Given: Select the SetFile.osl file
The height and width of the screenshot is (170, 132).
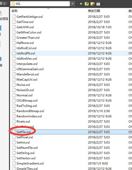Looking at the screenshot, I should (x=23, y=132).
